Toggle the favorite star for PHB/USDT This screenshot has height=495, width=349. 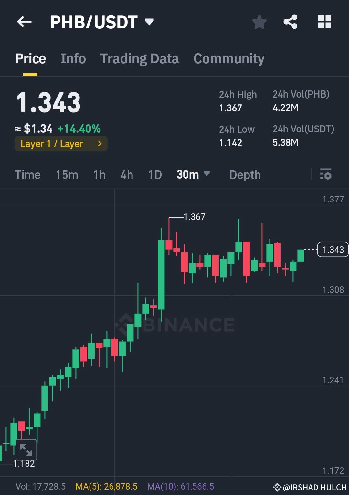(x=259, y=22)
